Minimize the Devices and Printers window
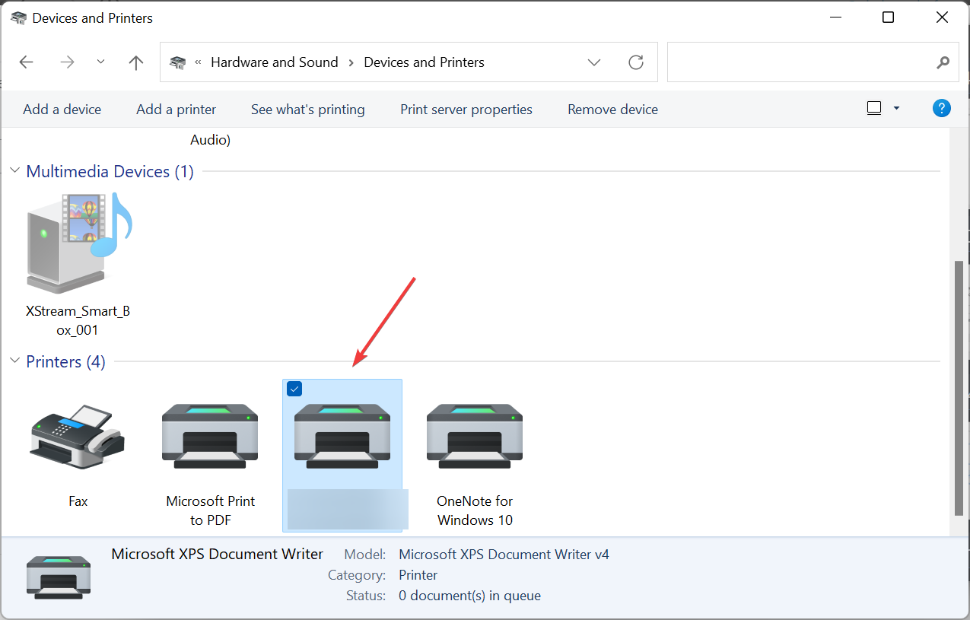Screen dimensions: 970x620 tap(835, 17)
